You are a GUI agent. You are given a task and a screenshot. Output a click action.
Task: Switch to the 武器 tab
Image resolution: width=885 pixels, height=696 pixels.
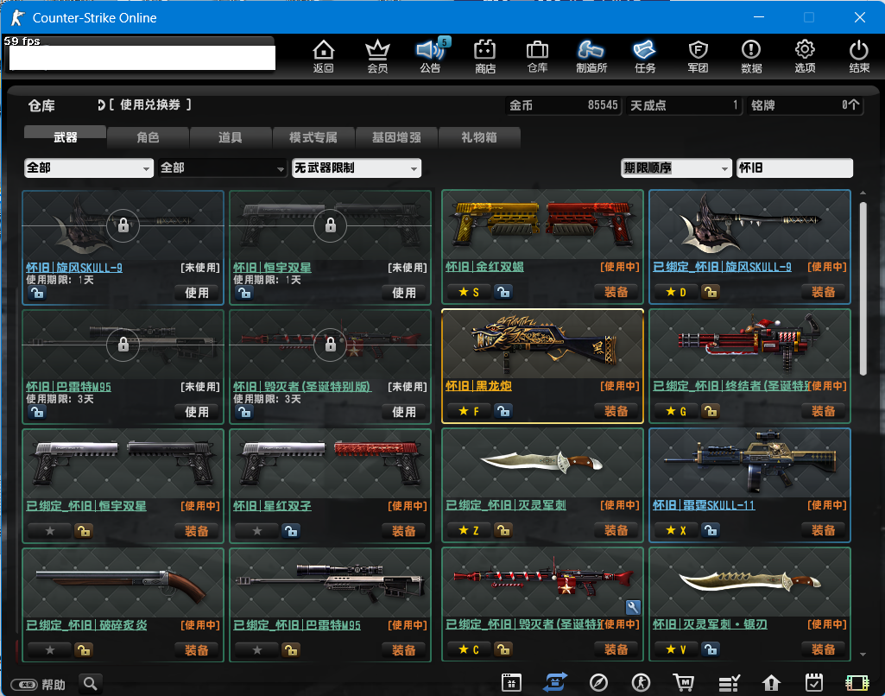pos(65,137)
